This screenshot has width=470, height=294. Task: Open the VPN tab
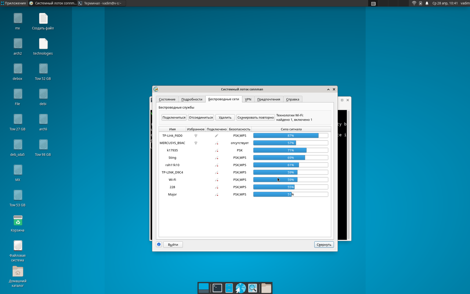248,99
